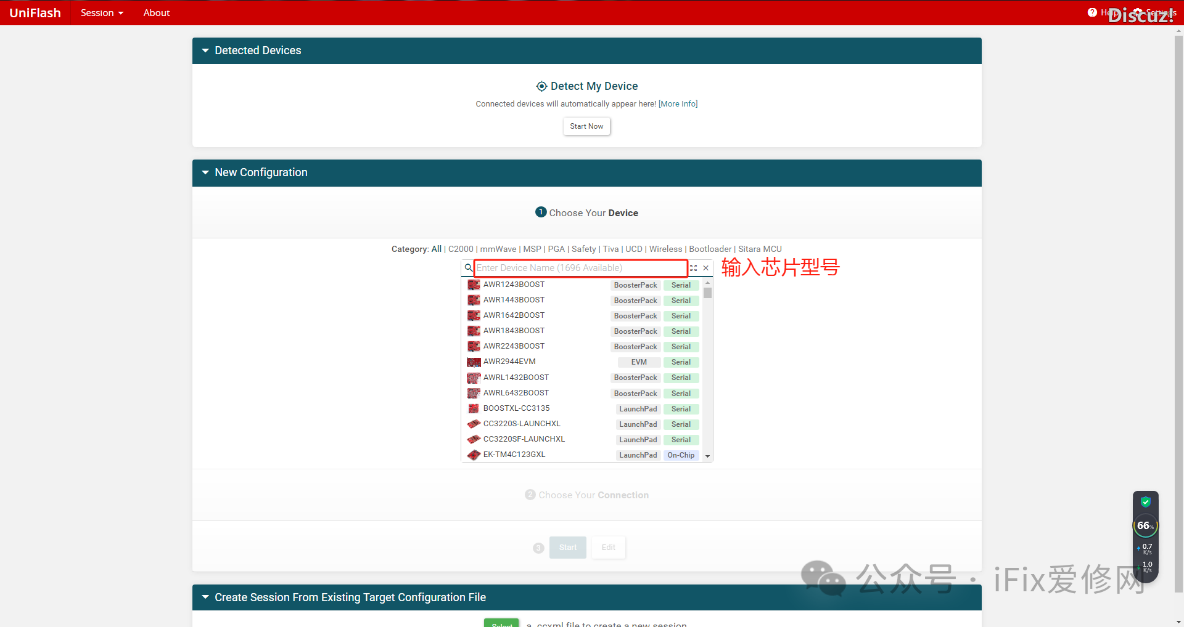Viewport: 1184px width, 627px height.
Task: Click the Help question mark icon
Action: pos(1092,12)
